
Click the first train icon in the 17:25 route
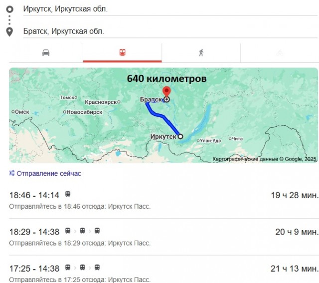(68, 268)
